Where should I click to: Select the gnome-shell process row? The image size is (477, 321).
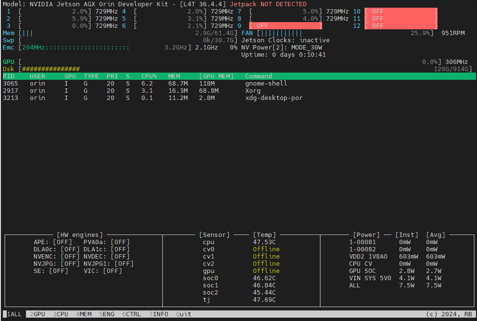(x=239, y=83)
